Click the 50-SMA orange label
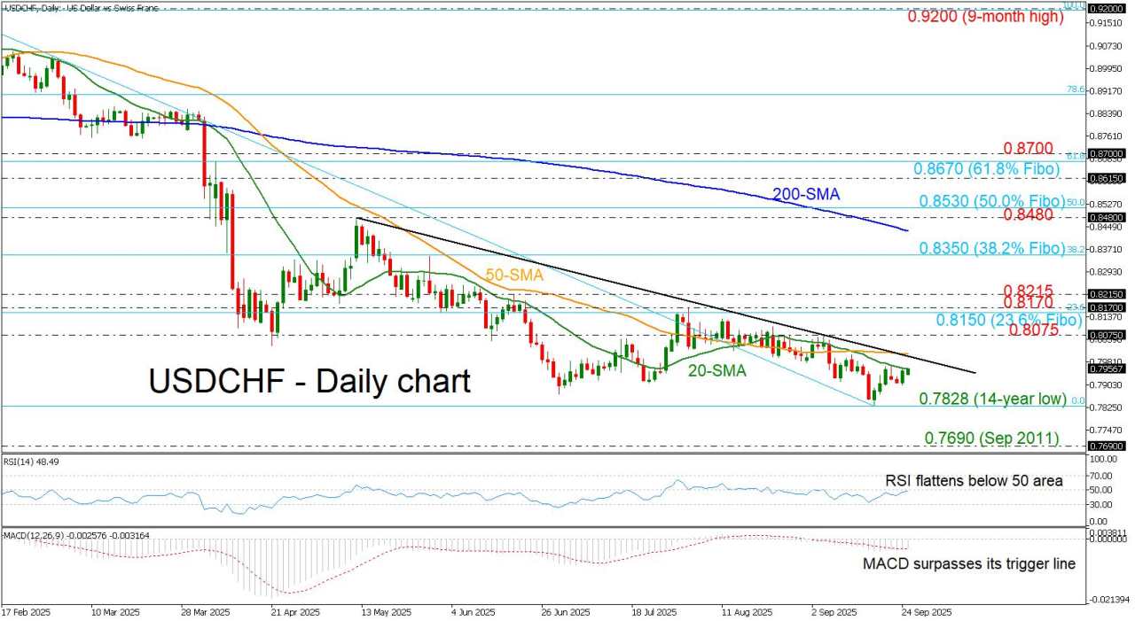 513,275
